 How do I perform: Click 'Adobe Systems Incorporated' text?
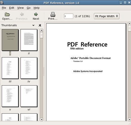88,71
